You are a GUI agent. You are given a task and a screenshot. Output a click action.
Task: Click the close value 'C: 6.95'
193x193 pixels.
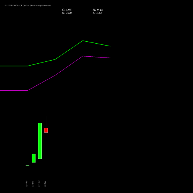[67, 10]
